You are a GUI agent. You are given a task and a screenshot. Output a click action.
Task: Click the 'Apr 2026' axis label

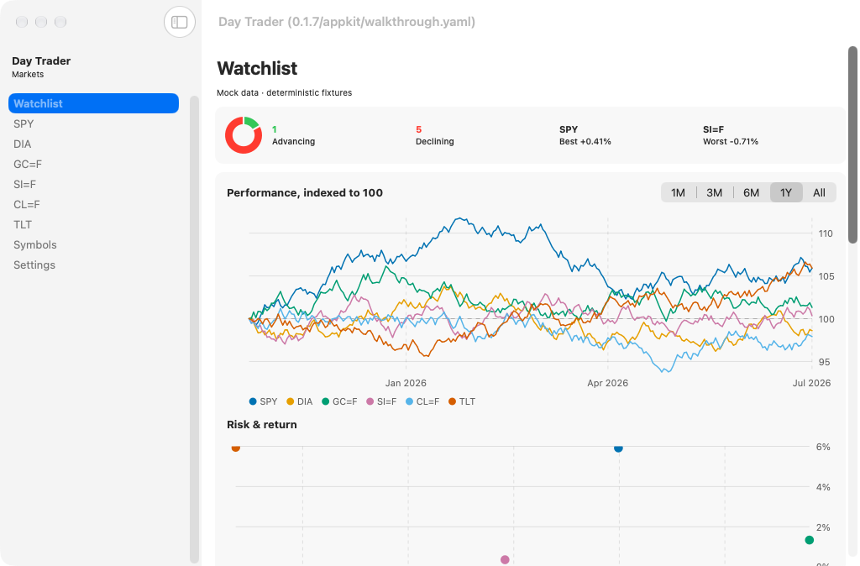(608, 383)
